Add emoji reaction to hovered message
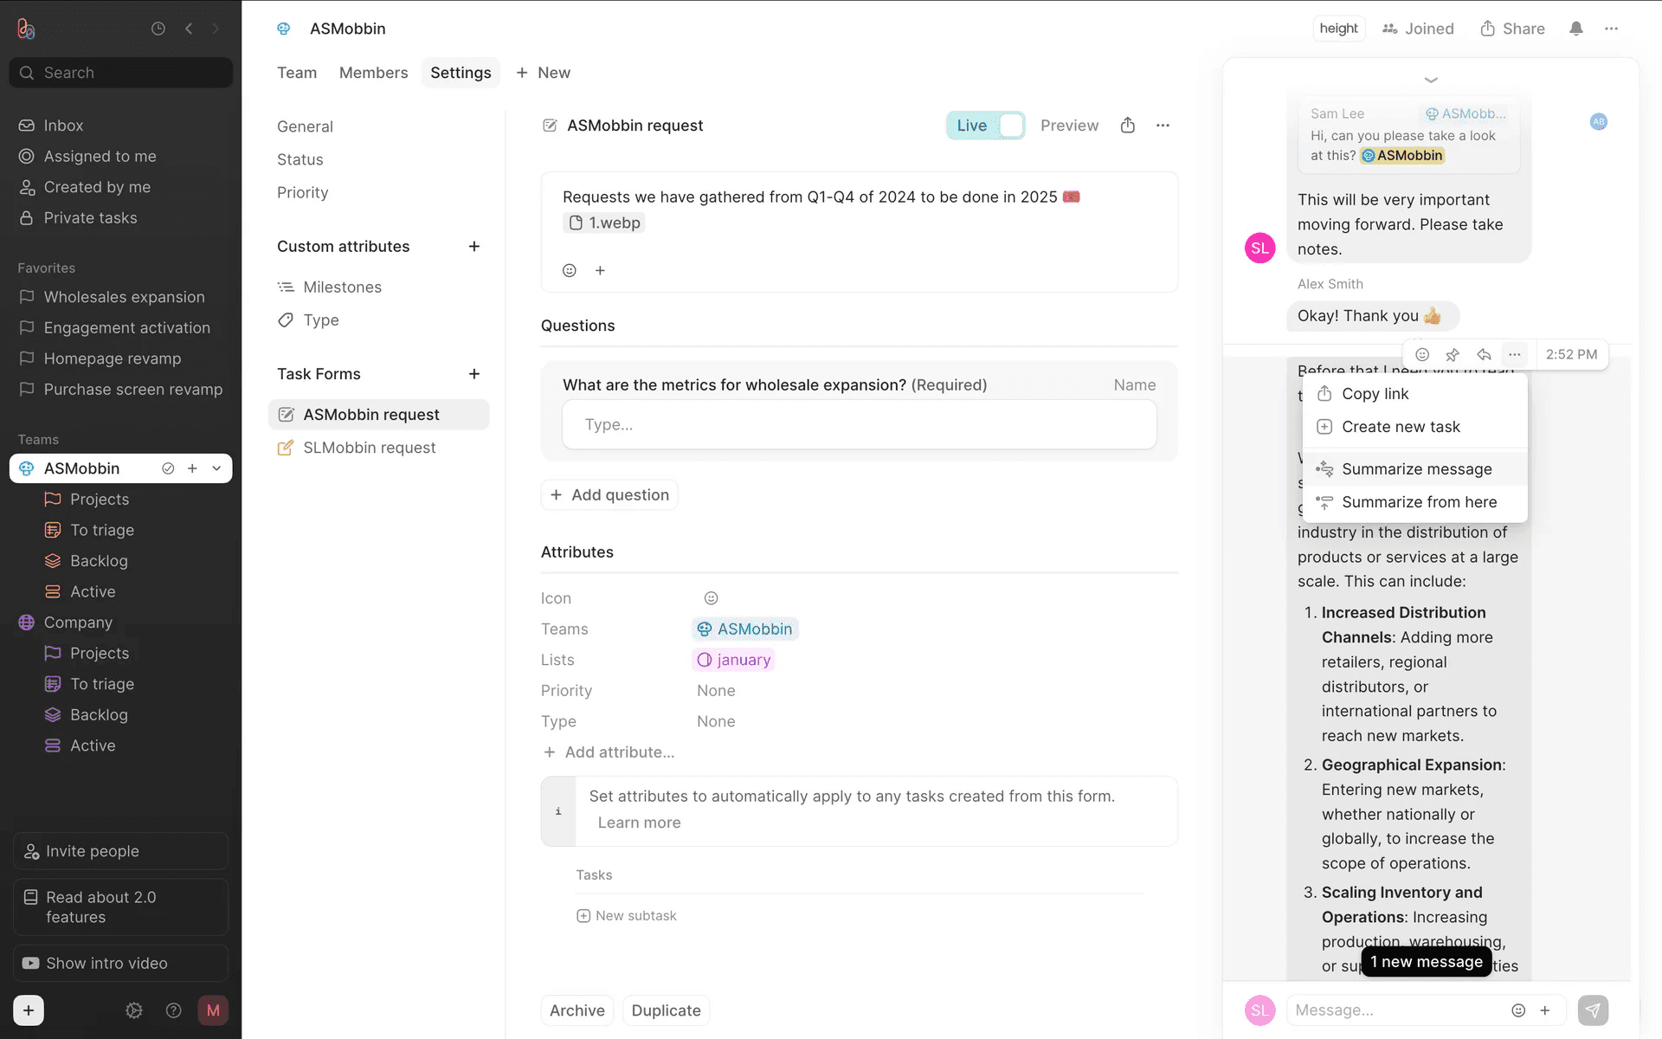Viewport: 1662px width, 1039px height. (1422, 354)
